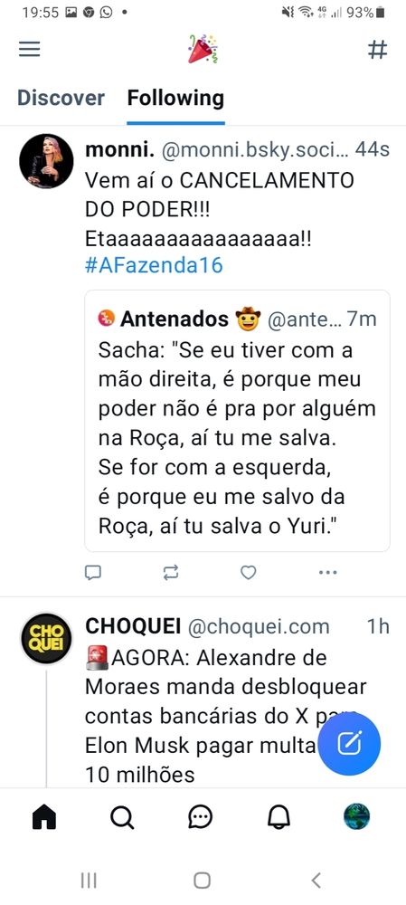This screenshot has height=905, width=406.
Task: Switch to the Discover tab
Action: point(61,98)
